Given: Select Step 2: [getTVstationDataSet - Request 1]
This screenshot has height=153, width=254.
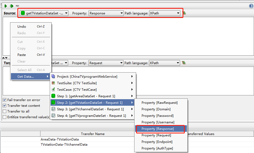Looking at the screenshot, I should pyautogui.click(x=92, y=103).
